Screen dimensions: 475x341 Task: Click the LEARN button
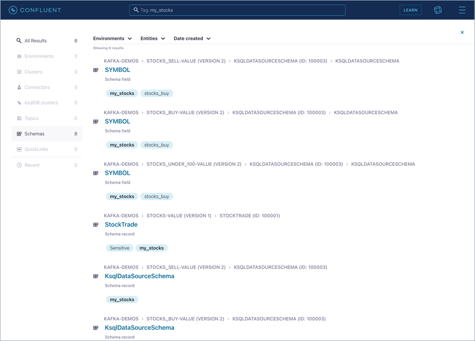pyautogui.click(x=410, y=10)
